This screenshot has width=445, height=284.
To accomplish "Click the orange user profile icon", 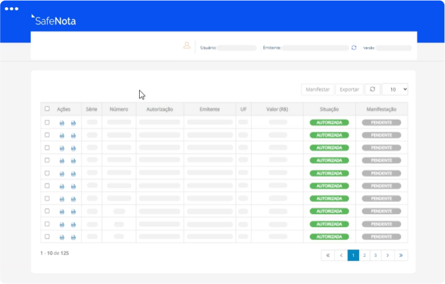I will [x=187, y=47].
